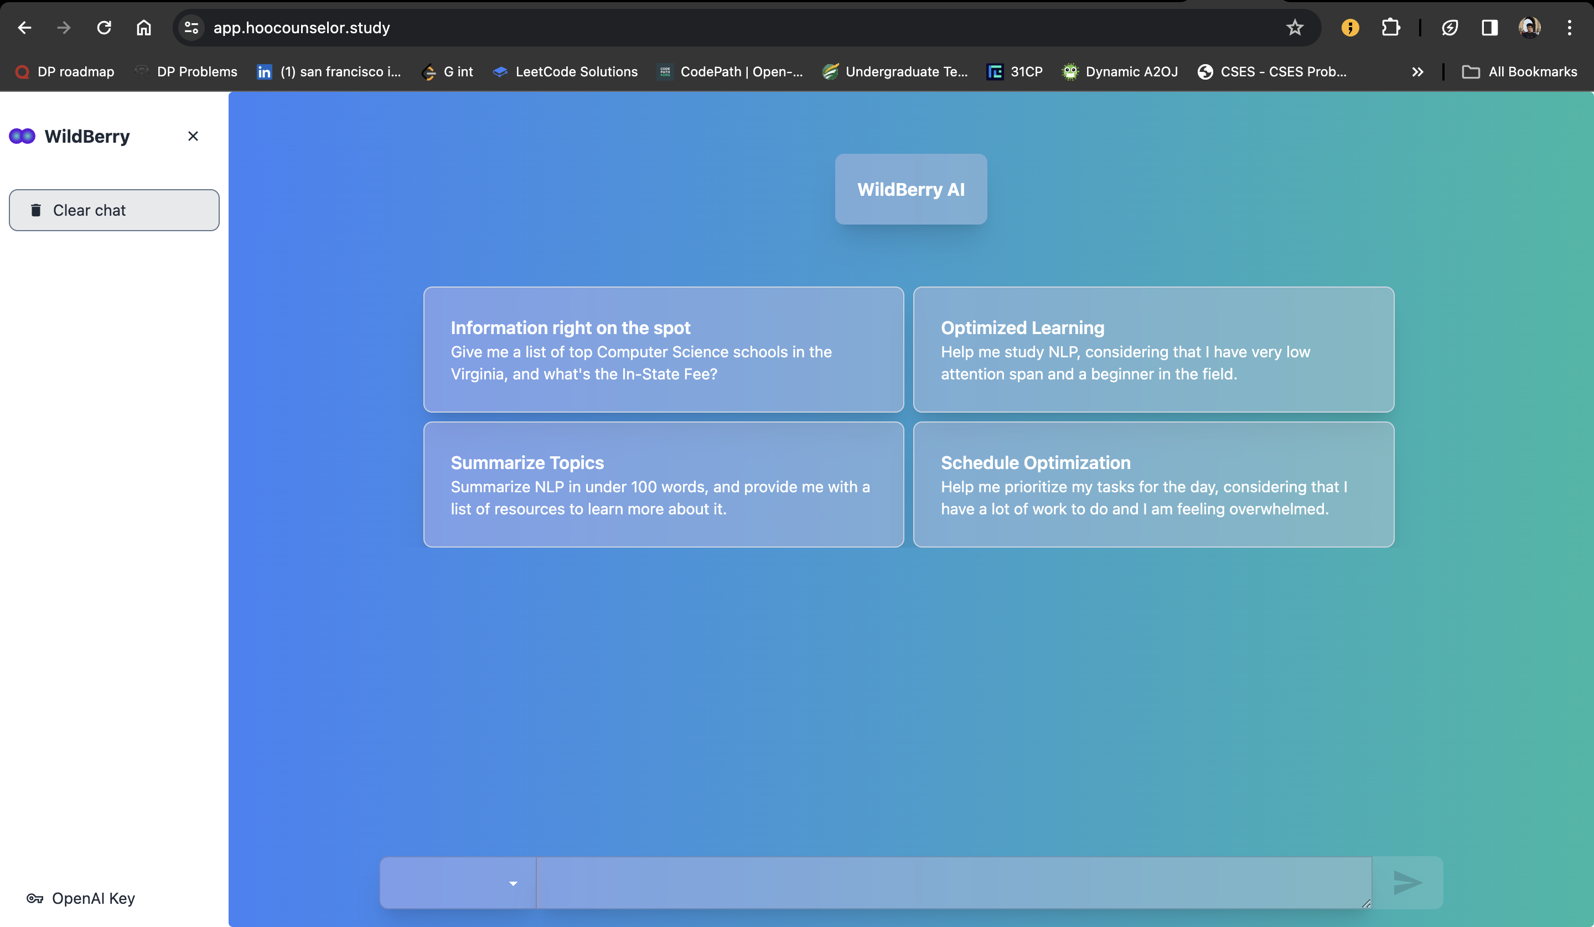This screenshot has width=1594, height=927.
Task: Open the DP roadmap bookmark
Action: point(65,72)
